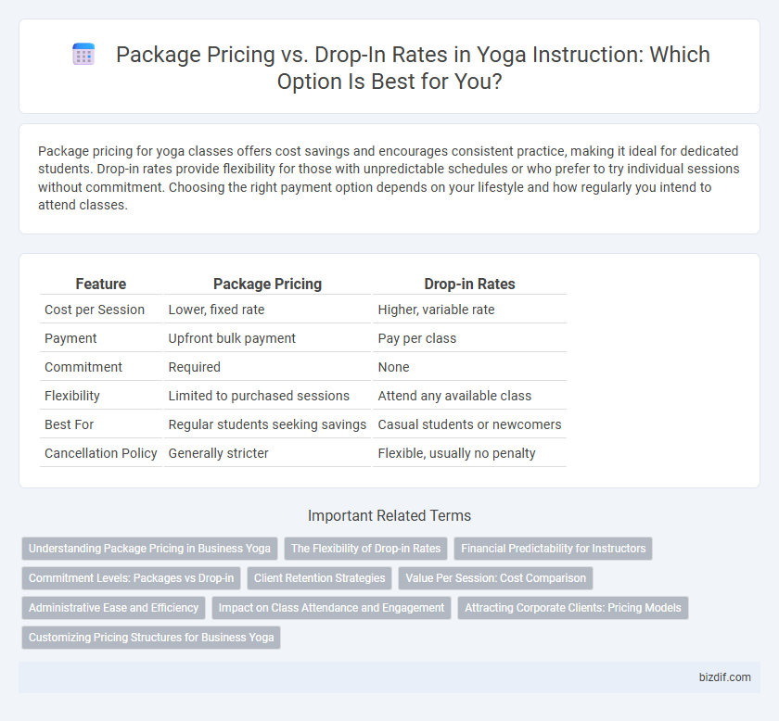Click the Feature column header

coord(101,284)
